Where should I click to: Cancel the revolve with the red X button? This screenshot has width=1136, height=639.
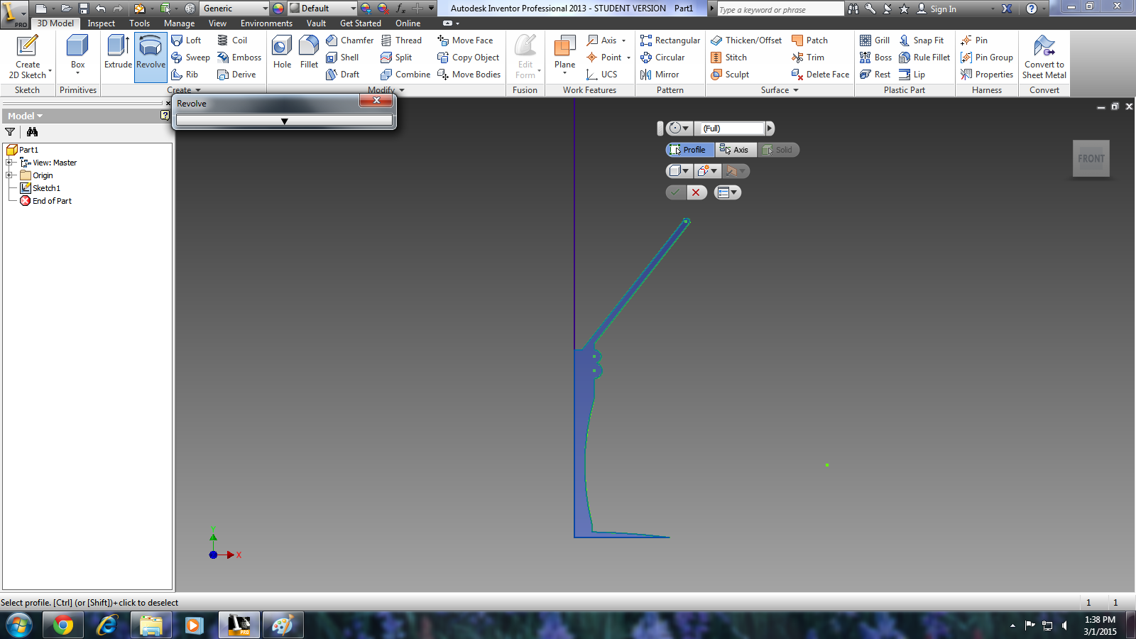click(x=697, y=192)
